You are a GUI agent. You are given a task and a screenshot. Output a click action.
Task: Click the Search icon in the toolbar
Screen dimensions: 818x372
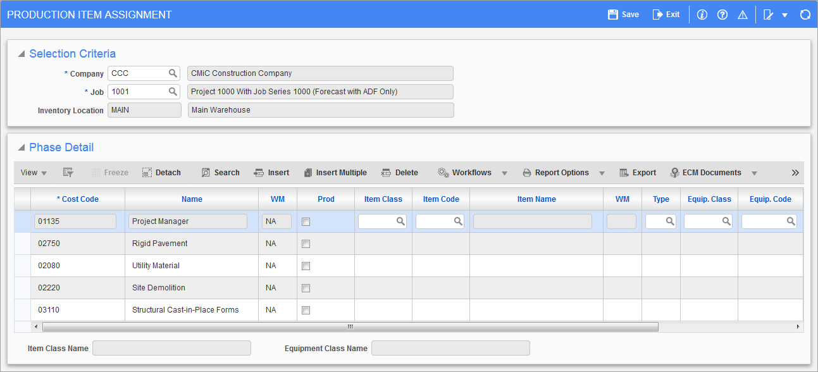[220, 172]
